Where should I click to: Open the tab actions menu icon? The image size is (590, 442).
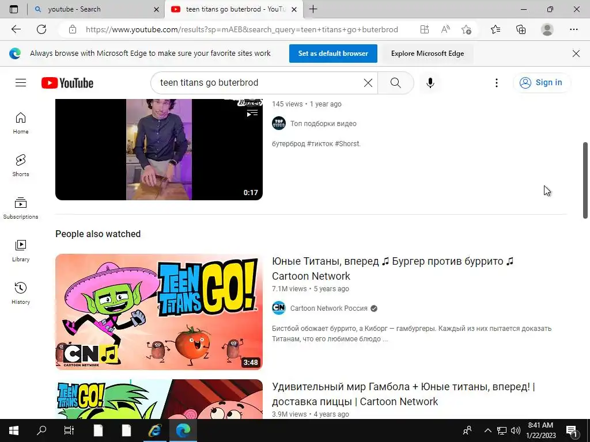[14, 9]
